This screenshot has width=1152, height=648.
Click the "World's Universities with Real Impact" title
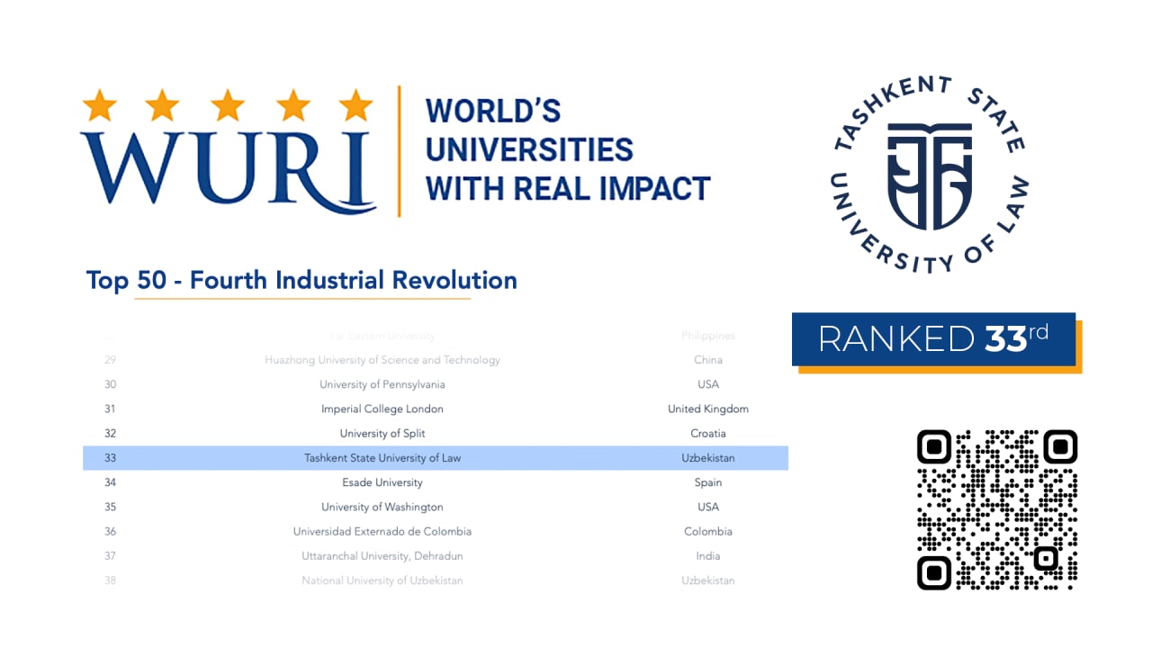[x=568, y=149]
